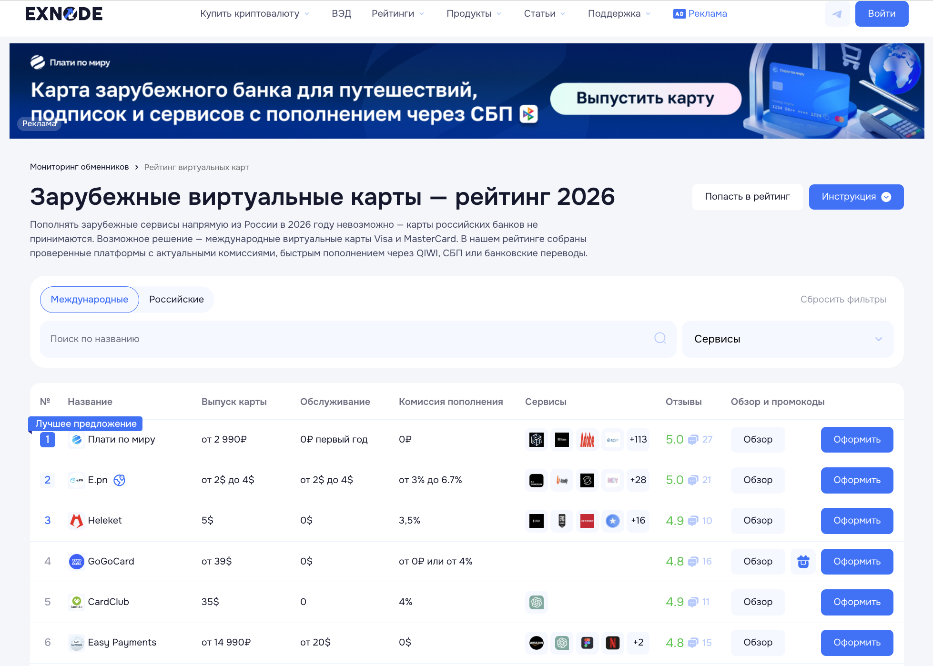Click the gift promo icon for GoGoCard
The width and height of the screenshot is (933, 666).
pos(803,562)
